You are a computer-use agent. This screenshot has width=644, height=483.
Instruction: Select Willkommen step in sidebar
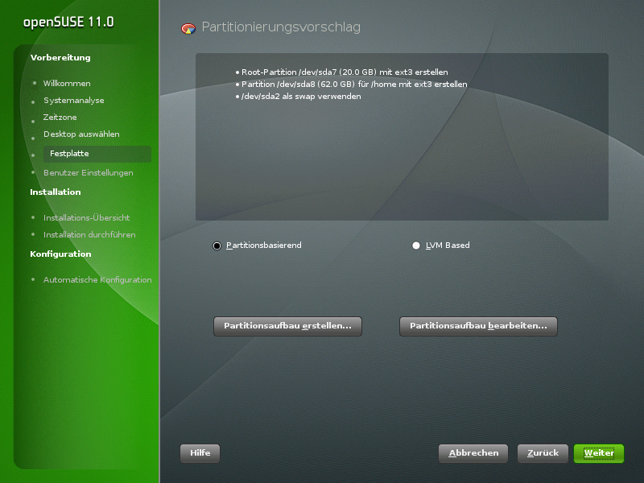pyautogui.click(x=67, y=84)
